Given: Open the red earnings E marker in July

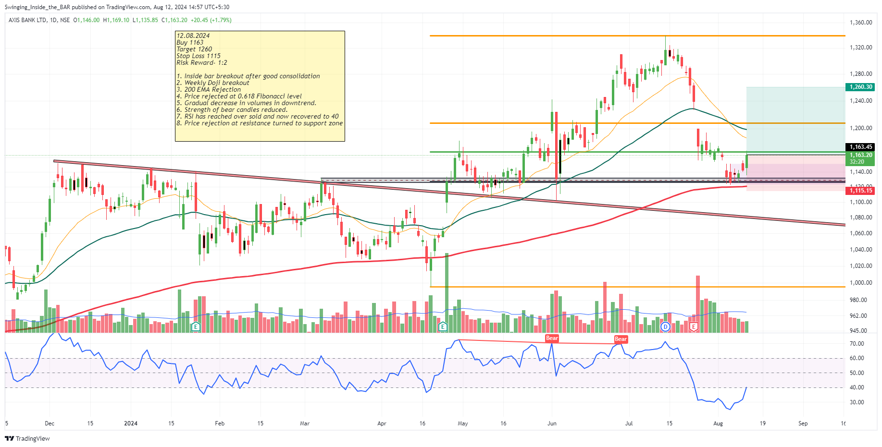Looking at the screenshot, I should [694, 327].
